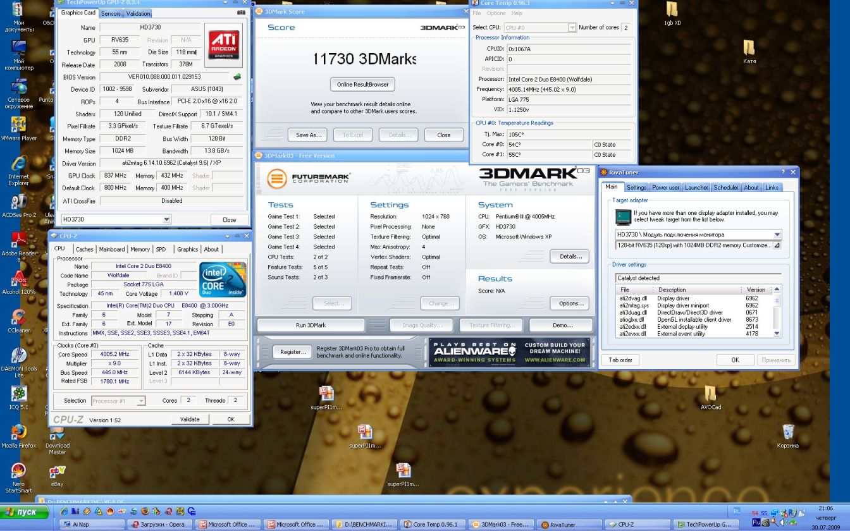Open Сетевое окружение desktop icon
850x531 pixels.
(19, 94)
